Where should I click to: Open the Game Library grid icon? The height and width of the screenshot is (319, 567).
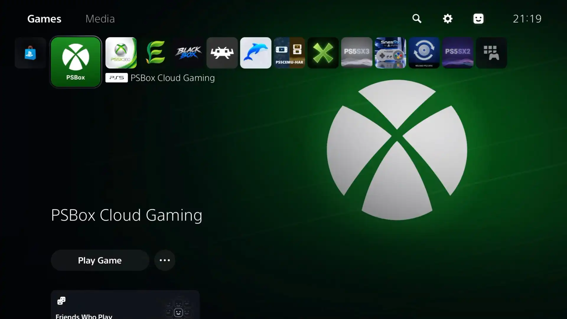tap(491, 53)
